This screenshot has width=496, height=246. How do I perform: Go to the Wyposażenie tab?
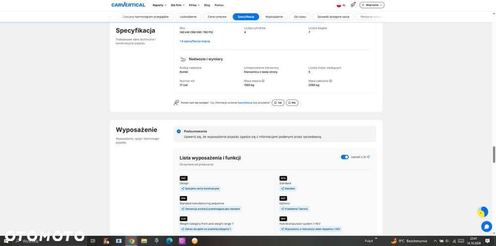coord(274,17)
